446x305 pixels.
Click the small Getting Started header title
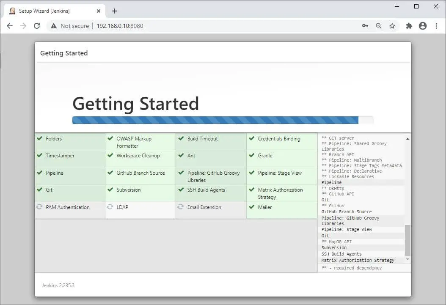64,53
